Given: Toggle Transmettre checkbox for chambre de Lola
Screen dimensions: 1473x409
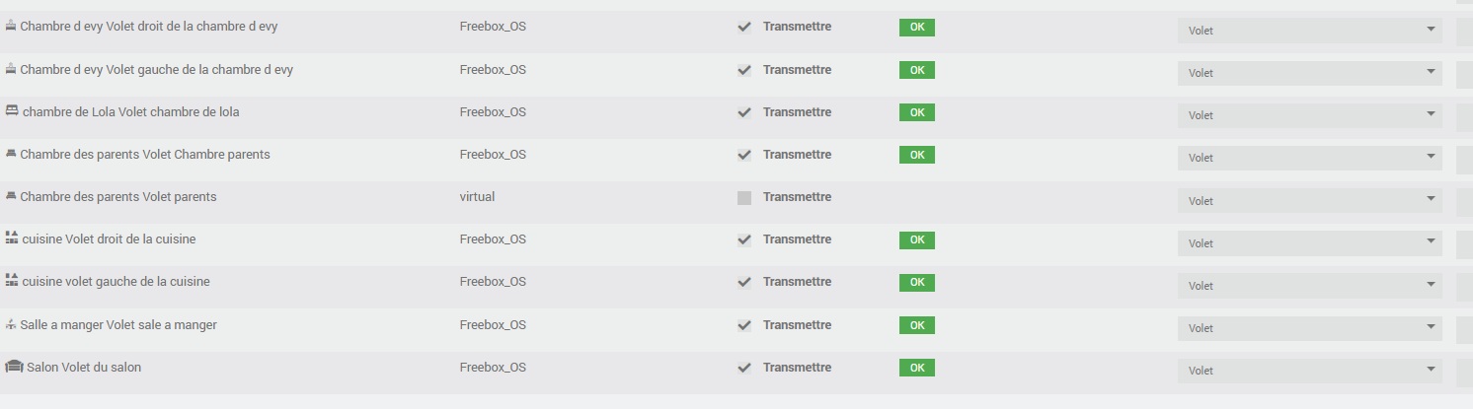Looking at the screenshot, I should (744, 112).
